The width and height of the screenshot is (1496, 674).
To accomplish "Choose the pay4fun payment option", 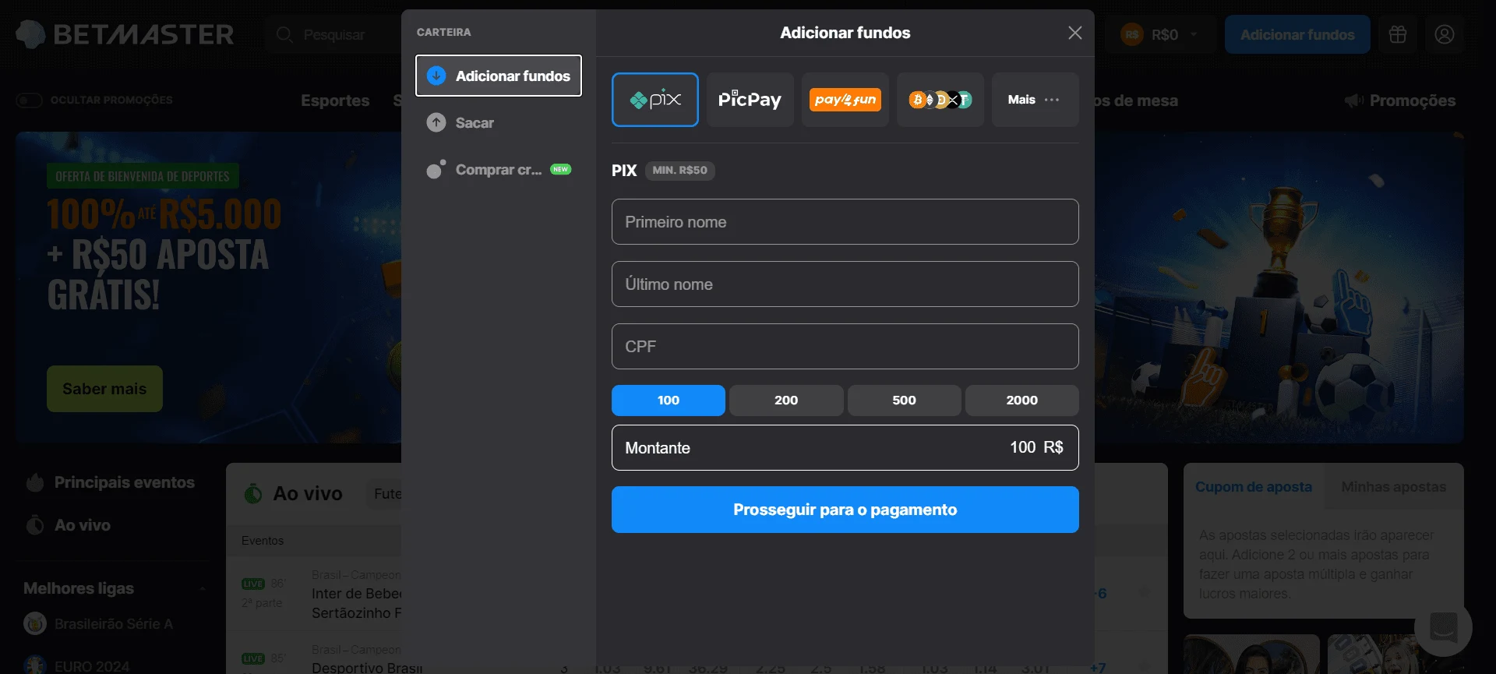I will pyautogui.click(x=845, y=100).
